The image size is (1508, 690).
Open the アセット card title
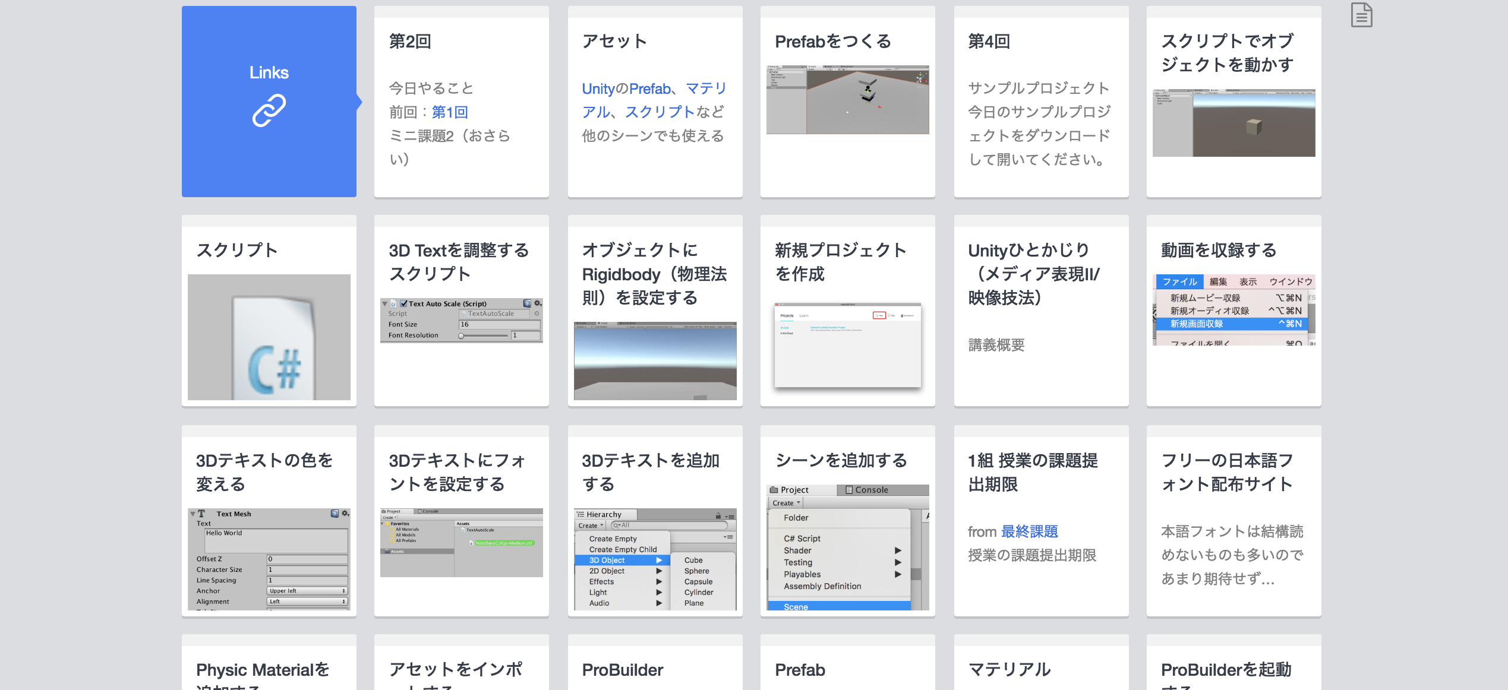click(615, 41)
